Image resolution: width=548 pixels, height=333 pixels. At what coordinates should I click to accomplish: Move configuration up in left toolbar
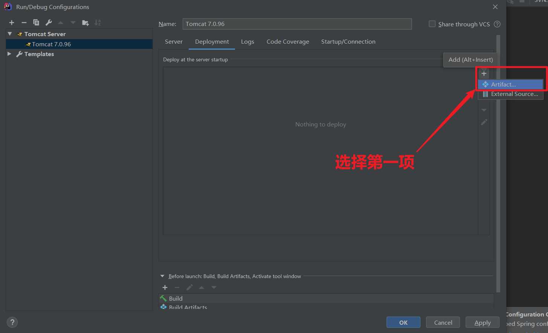pyautogui.click(x=61, y=23)
